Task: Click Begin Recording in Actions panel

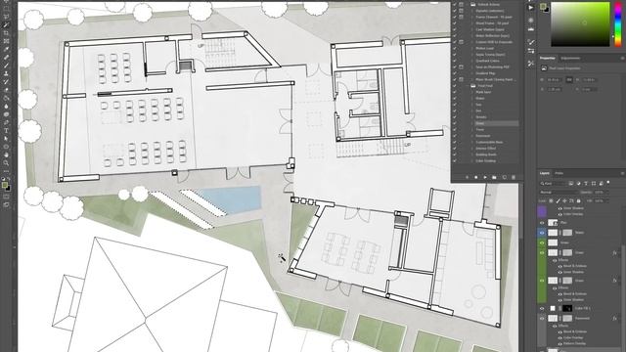Action: (x=476, y=177)
